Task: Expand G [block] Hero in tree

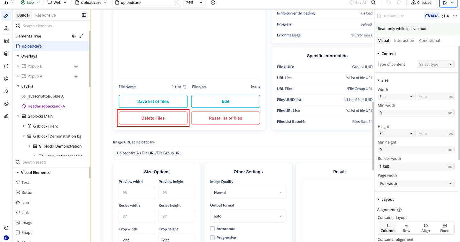Action: click(x=24, y=126)
